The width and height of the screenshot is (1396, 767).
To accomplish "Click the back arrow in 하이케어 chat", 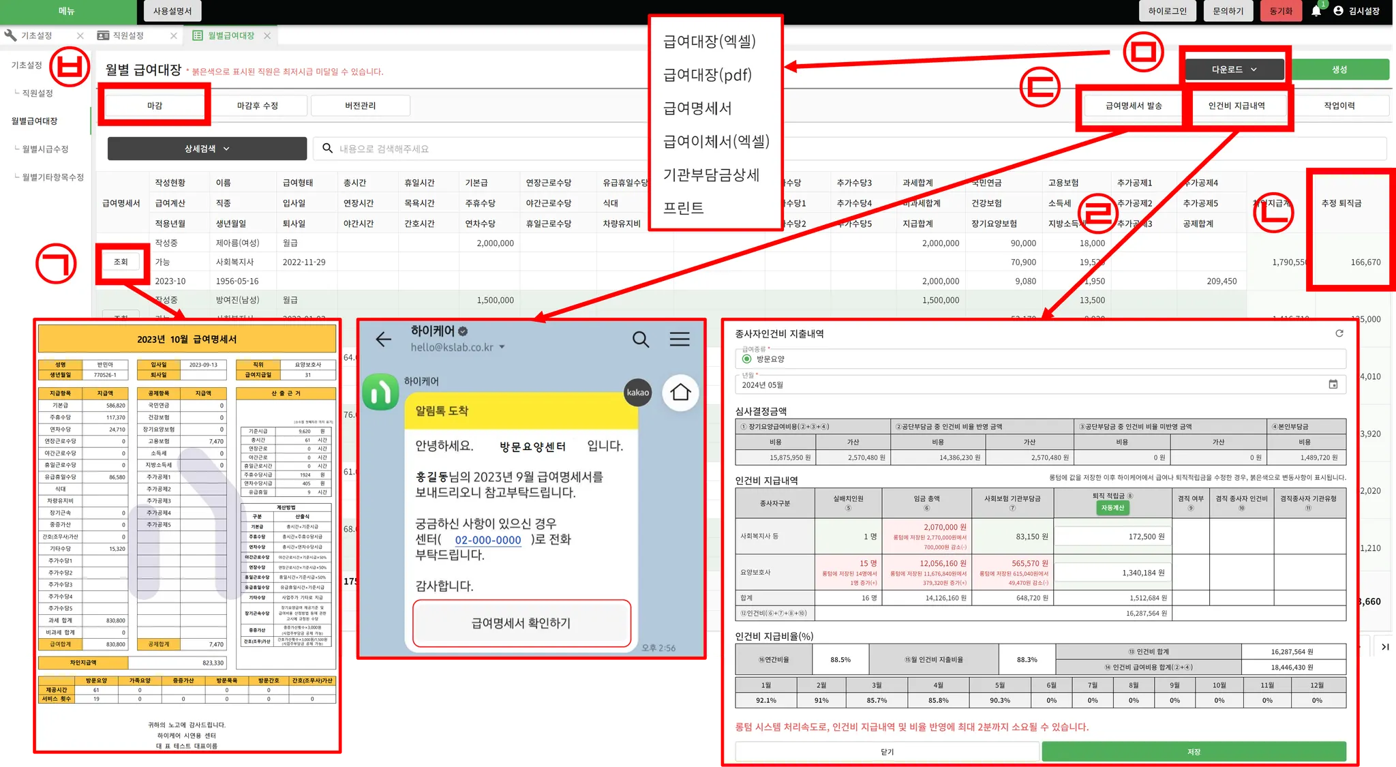I will tap(383, 340).
